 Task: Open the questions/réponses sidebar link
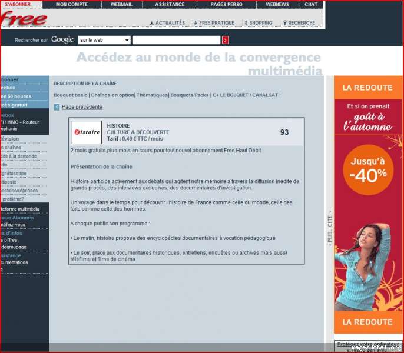click(x=19, y=191)
